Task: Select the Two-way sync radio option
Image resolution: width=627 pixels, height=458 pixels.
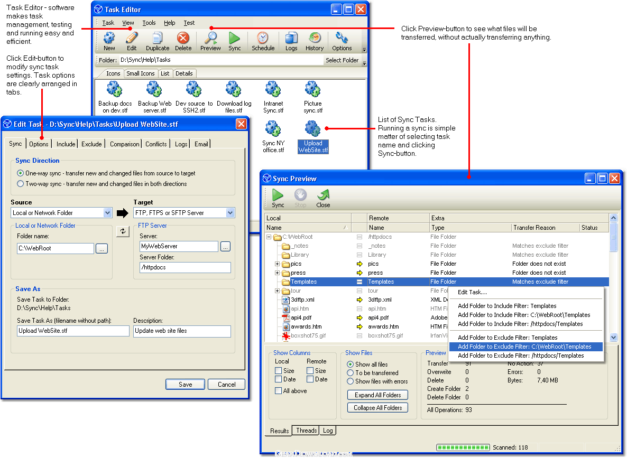Action: 21,184
